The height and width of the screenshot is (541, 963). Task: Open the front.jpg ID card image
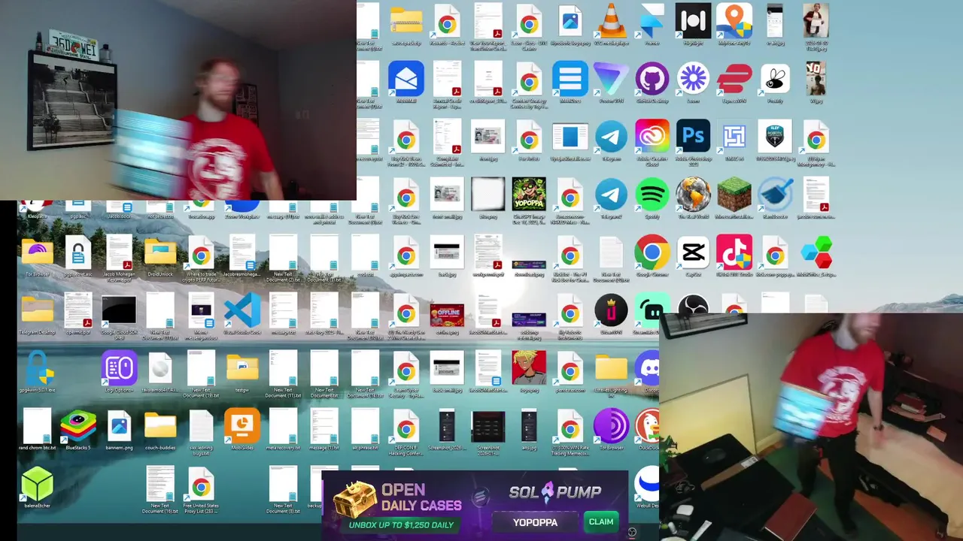488,138
